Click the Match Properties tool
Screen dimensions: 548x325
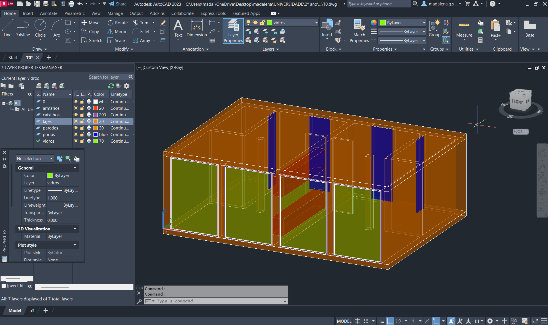pyautogui.click(x=359, y=31)
